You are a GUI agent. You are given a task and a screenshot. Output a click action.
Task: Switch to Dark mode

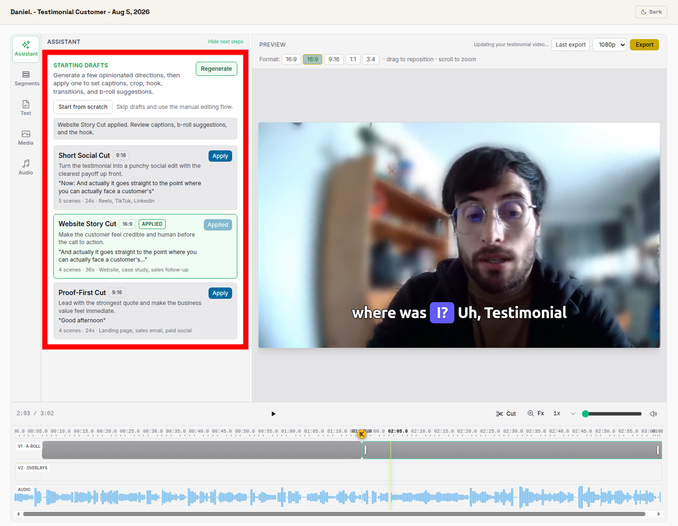[651, 12]
